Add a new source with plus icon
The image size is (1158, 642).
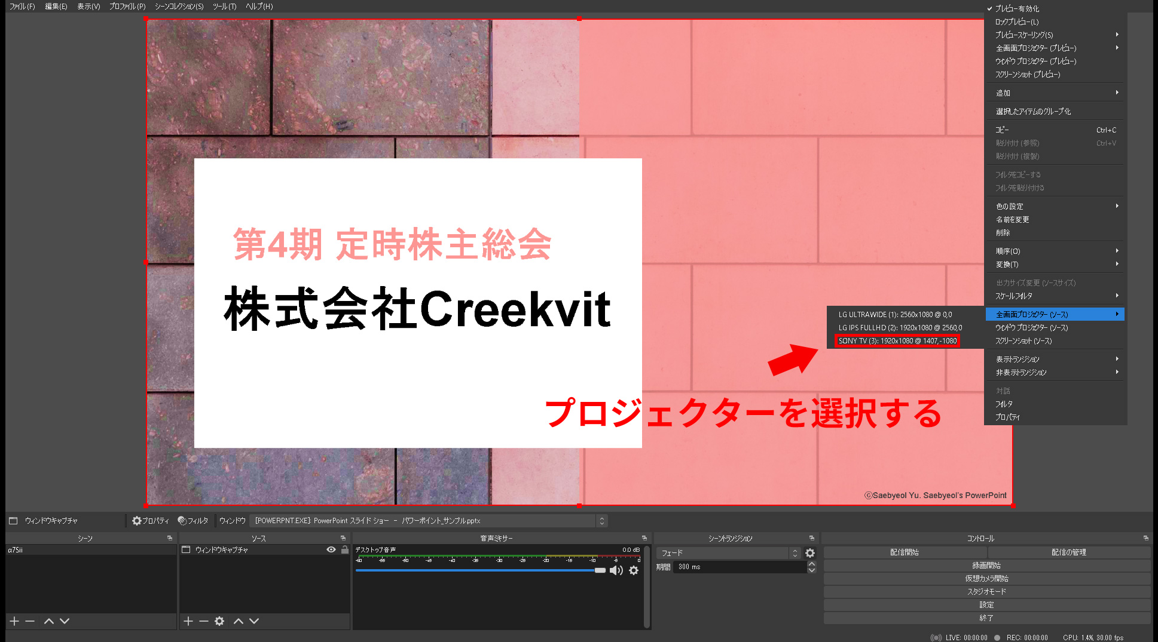tap(188, 621)
